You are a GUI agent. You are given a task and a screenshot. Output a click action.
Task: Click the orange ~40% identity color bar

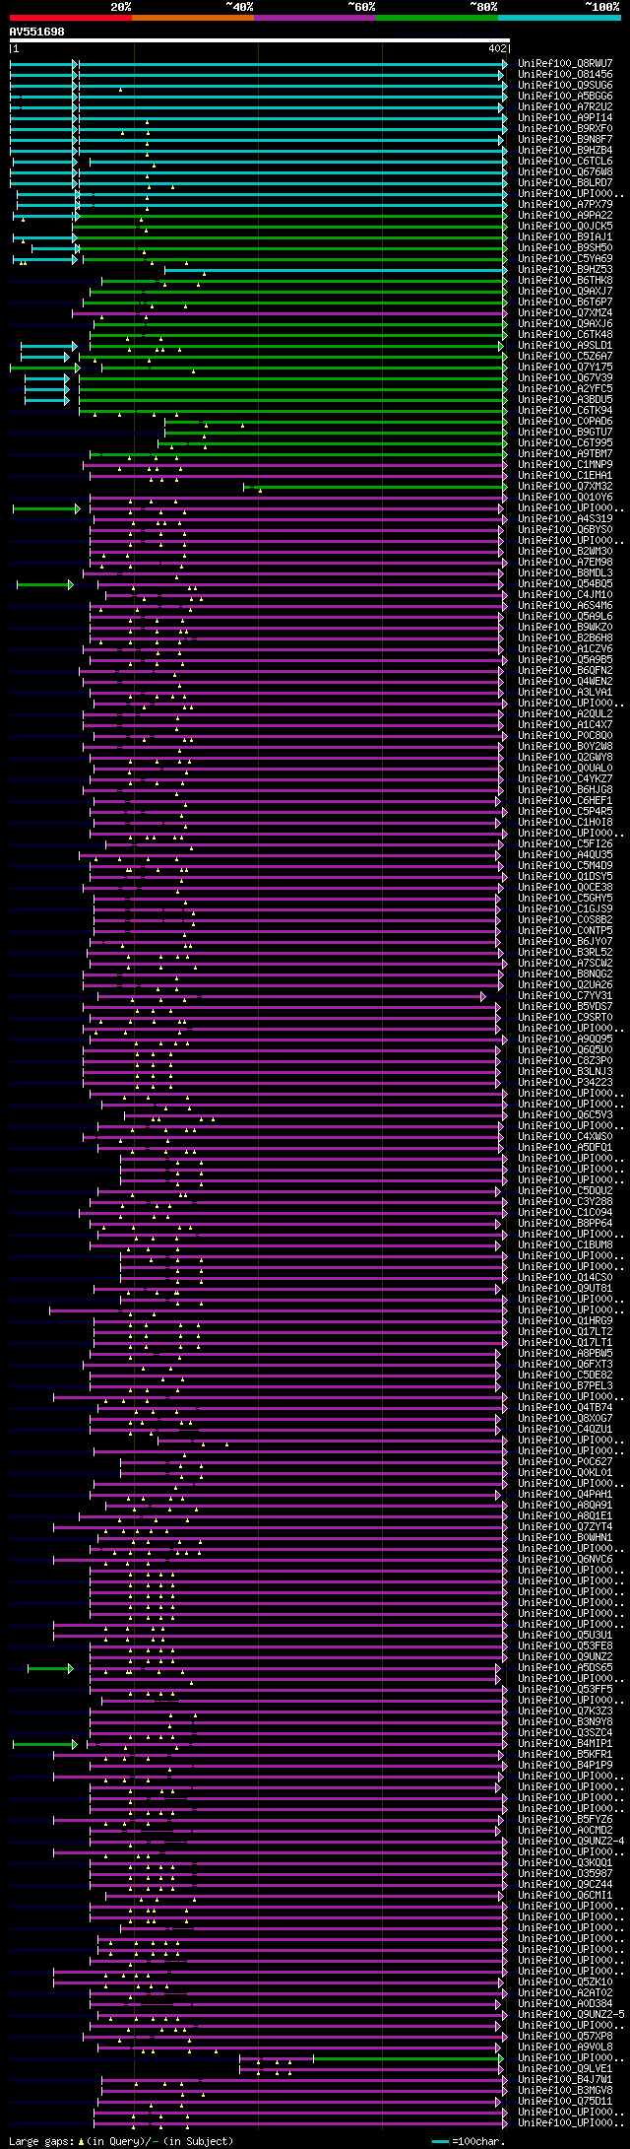coord(192,17)
